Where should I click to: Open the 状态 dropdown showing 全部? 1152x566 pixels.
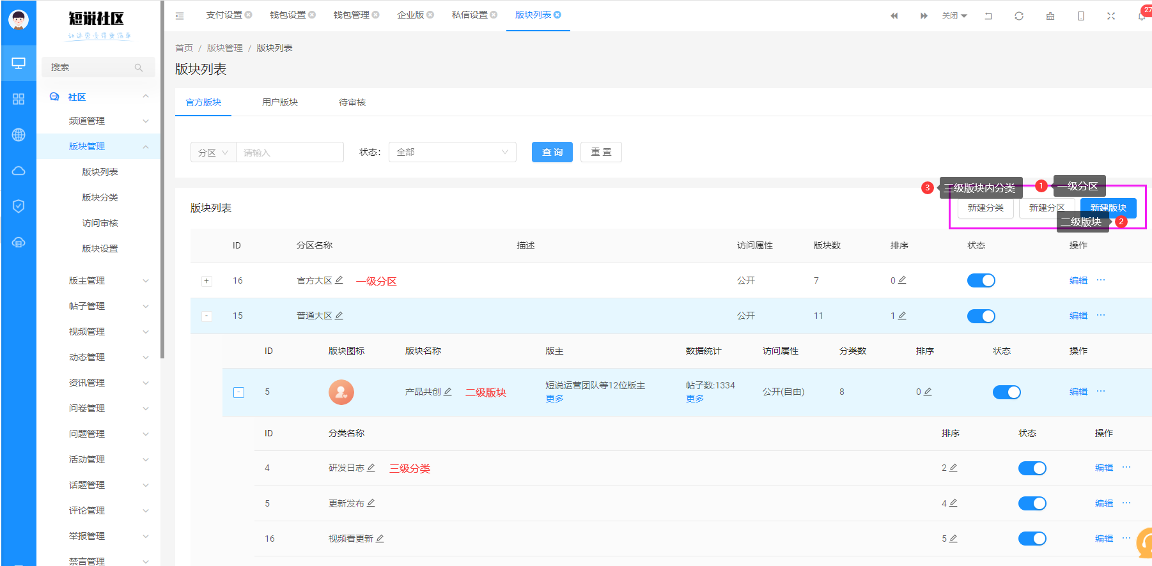click(x=453, y=152)
